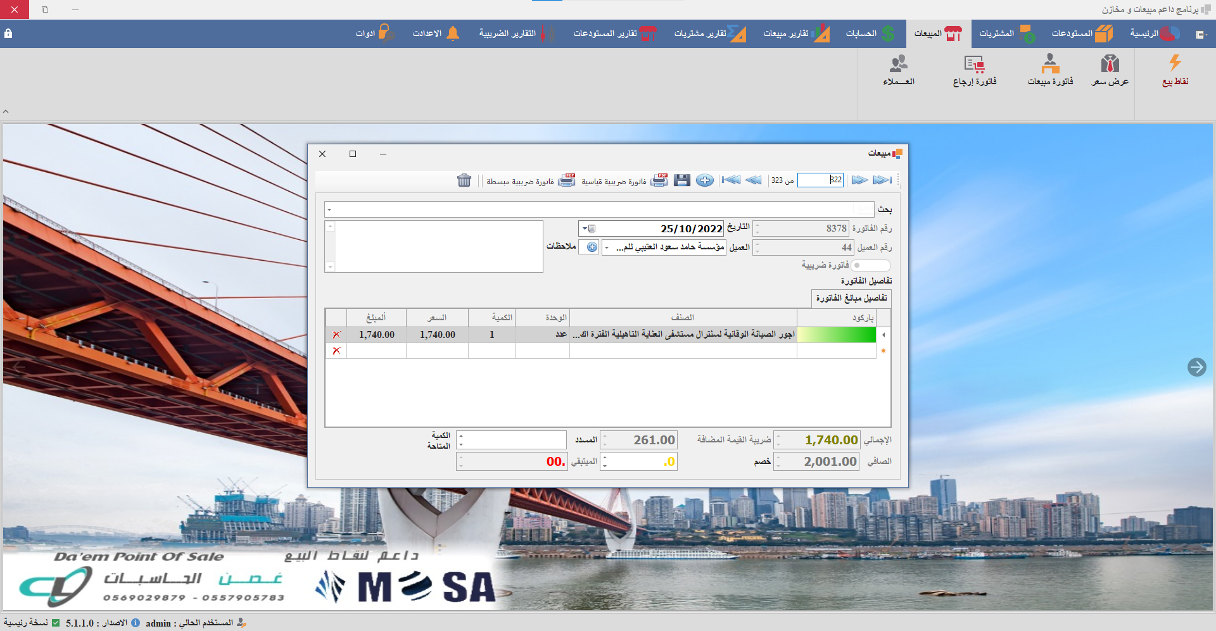
Task: Toggle the فاتورة ضريبية tax invoice switch
Action: coord(870,265)
